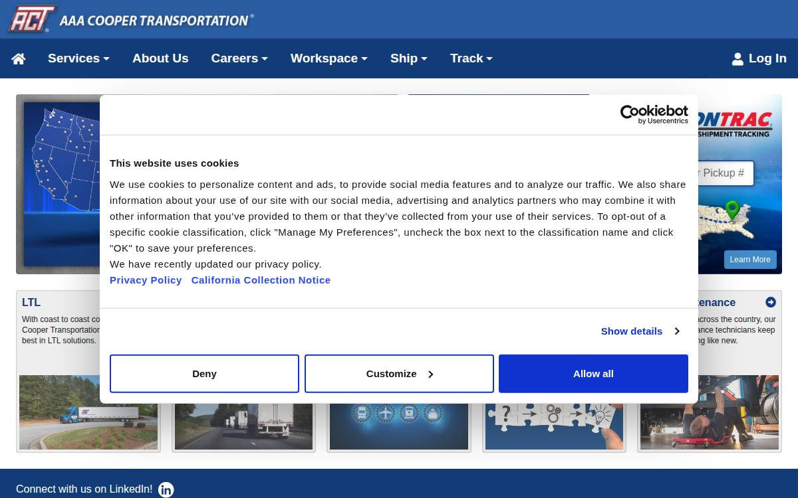Click the 'This website uses cookies' heading
798x498 pixels.
[174, 163]
